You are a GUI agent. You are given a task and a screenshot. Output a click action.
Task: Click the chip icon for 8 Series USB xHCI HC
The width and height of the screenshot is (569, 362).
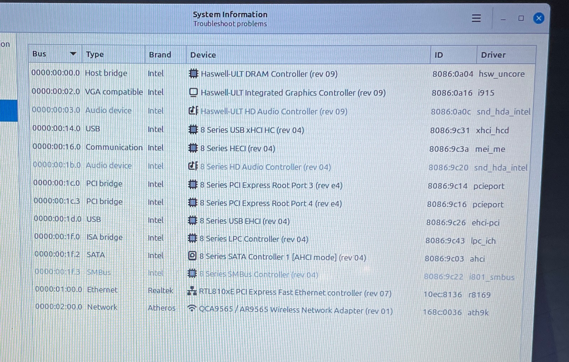pyautogui.click(x=193, y=130)
